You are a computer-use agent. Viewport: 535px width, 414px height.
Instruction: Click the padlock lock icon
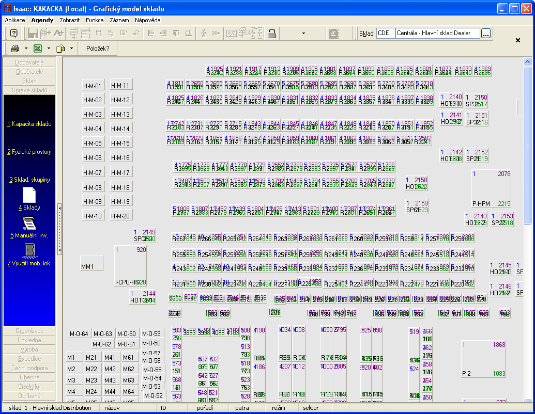pos(272,33)
